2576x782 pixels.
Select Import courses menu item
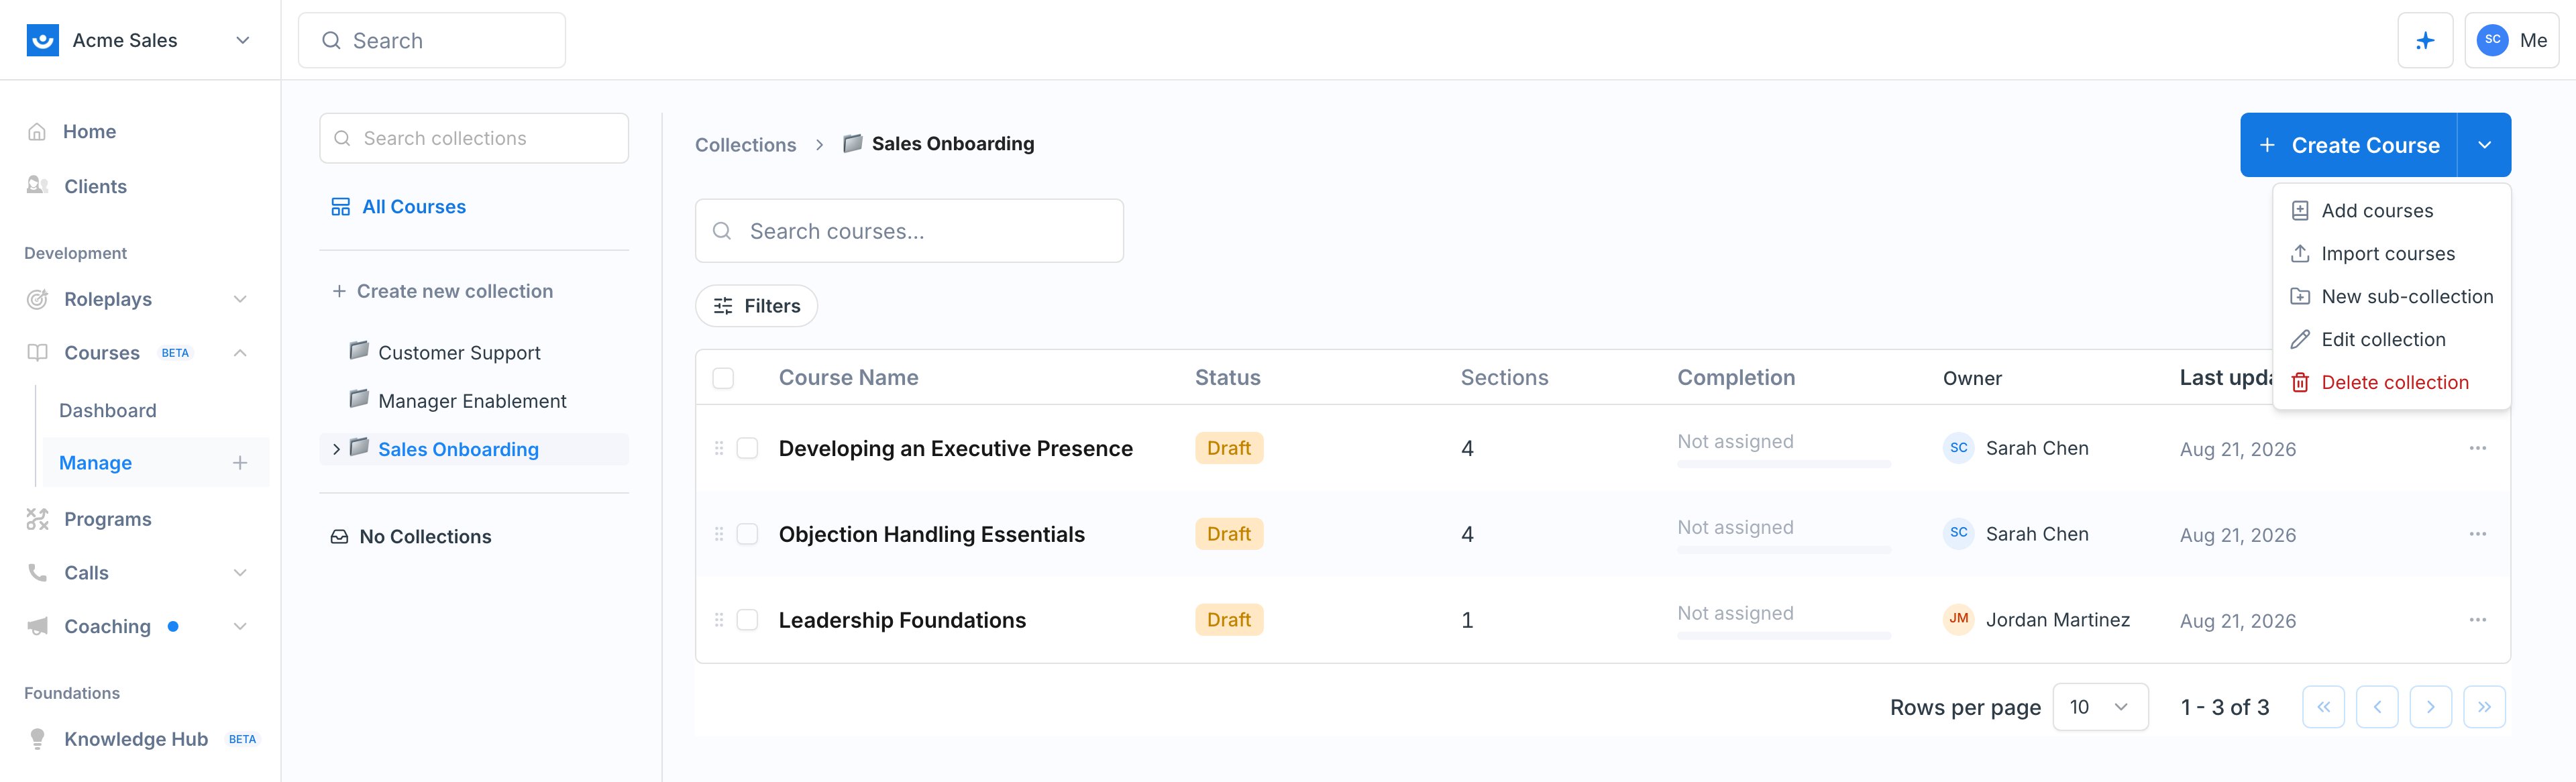[2391, 254]
